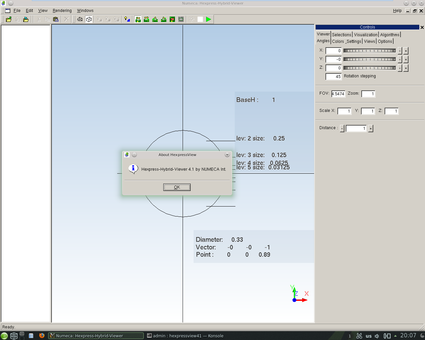Screen dimensions: 425x340
Task: Switch to the Visualization tab
Action: pyautogui.click(x=366, y=35)
